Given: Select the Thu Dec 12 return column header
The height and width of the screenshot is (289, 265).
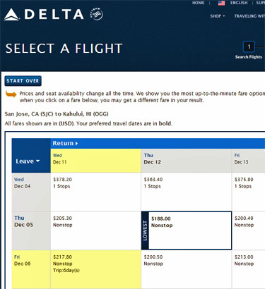Looking at the screenshot, I should (187, 161).
